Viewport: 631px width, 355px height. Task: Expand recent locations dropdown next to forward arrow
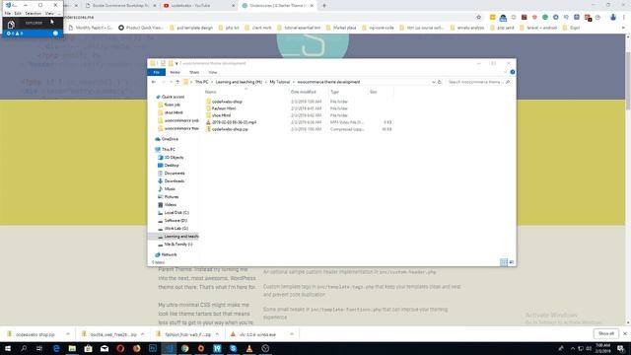click(171, 82)
